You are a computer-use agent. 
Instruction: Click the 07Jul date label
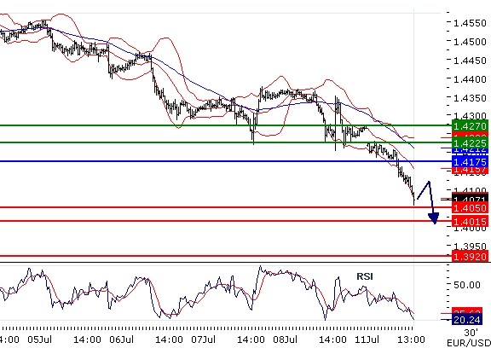(203, 339)
